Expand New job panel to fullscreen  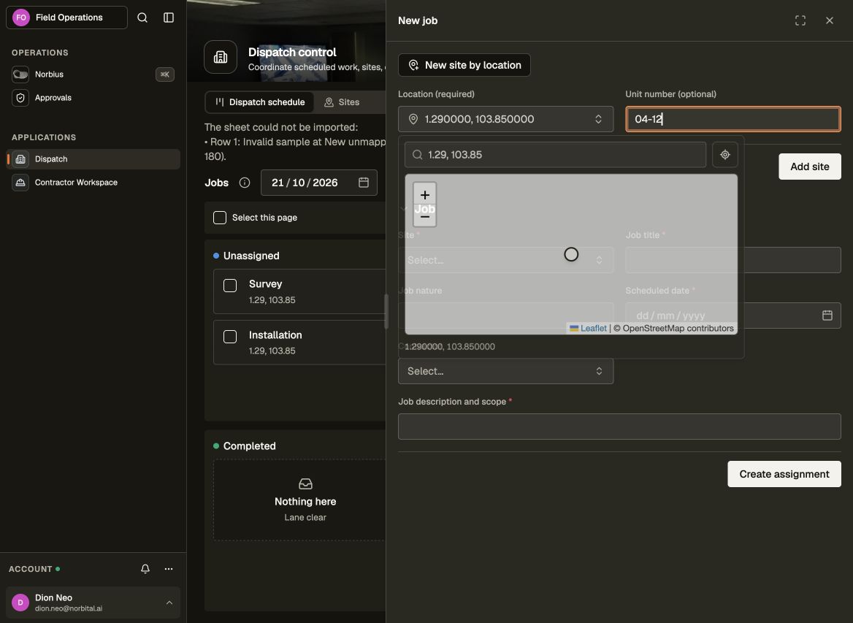pyautogui.click(x=800, y=20)
